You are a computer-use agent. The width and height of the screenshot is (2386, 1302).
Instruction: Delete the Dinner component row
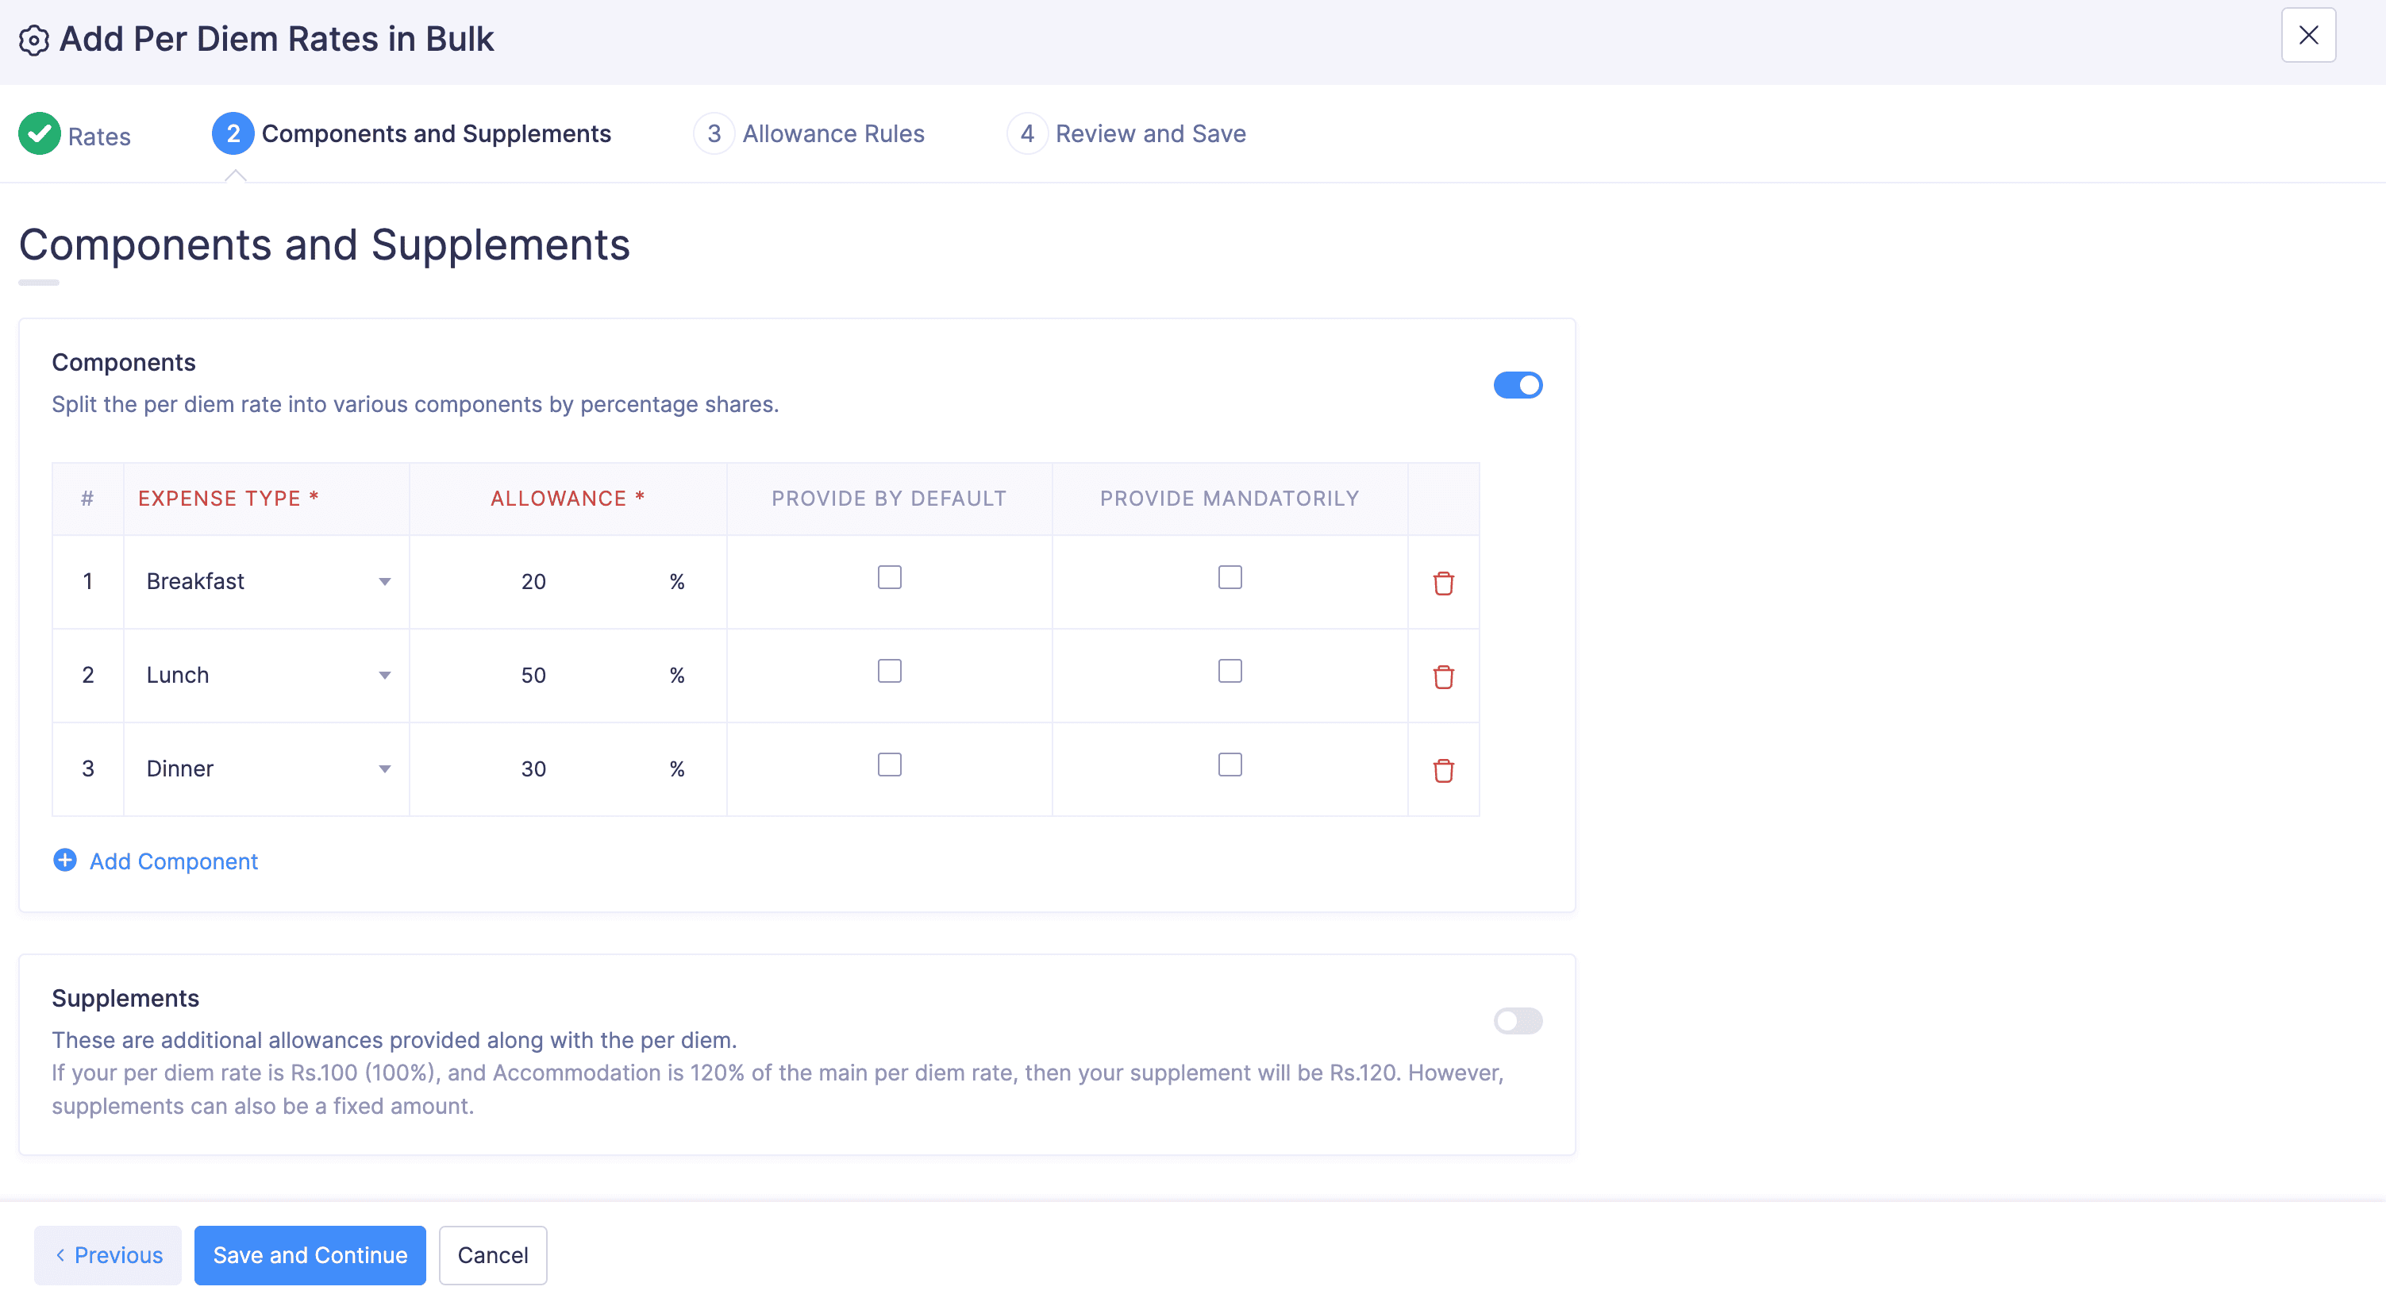[1443, 770]
